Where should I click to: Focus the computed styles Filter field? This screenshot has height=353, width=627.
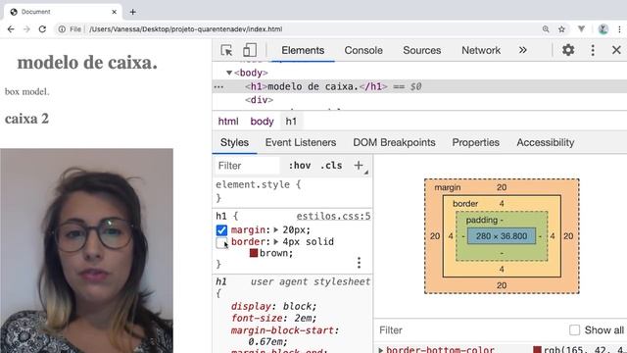(468, 330)
